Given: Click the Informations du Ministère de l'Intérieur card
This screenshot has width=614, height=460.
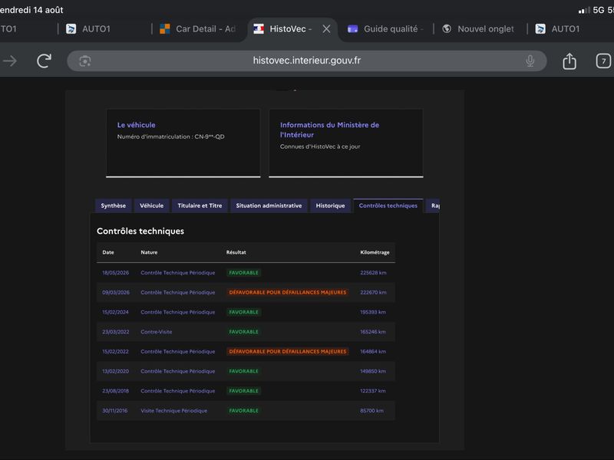Looking at the screenshot, I should tap(346, 143).
